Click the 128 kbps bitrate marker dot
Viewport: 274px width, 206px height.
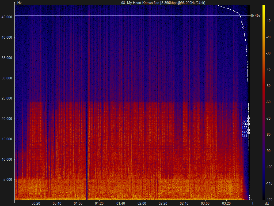click(x=248, y=135)
